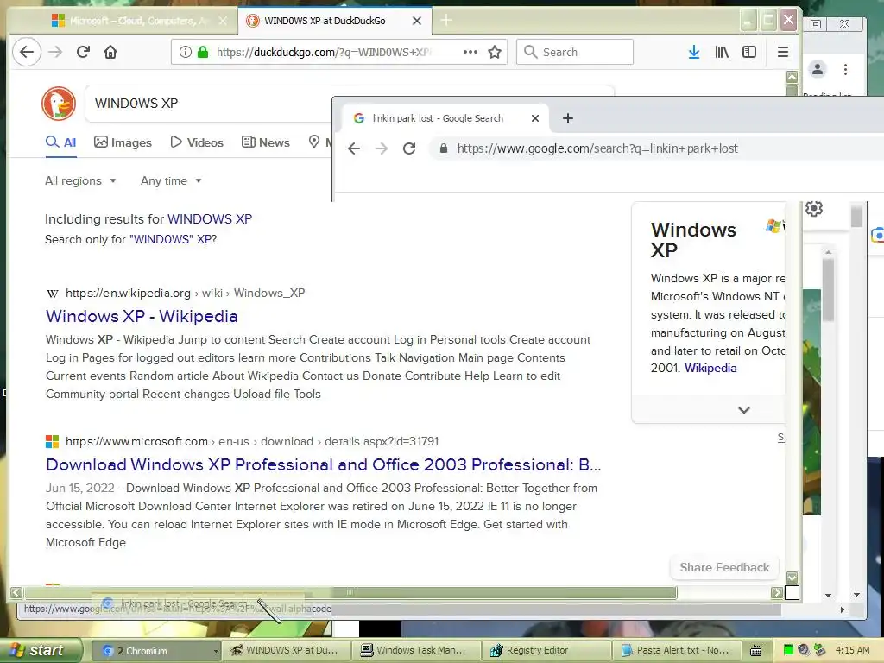Click WINDOWS XP at DuckDuckGo taskbar button
Viewport: 884px width, 663px height.
tap(286, 651)
